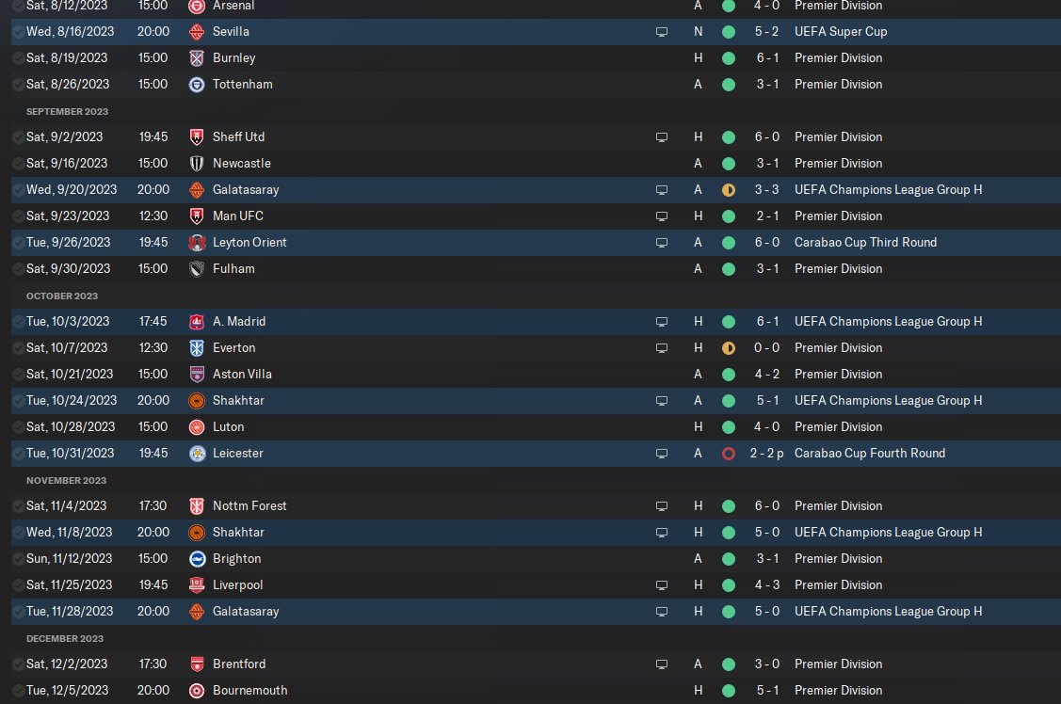
Task: Click the green win dot for the Brentford match
Action: tap(728, 664)
